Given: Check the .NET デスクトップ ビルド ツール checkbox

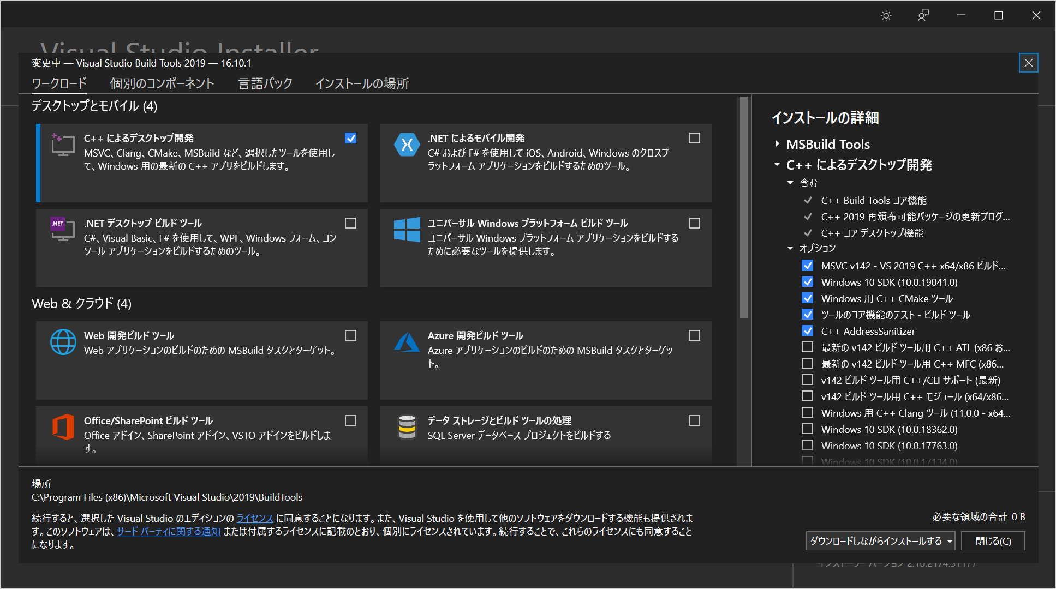Looking at the screenshot, I should click(x=351, y=223).
